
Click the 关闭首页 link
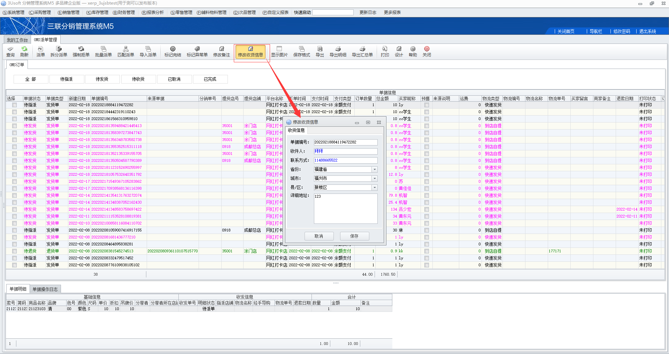[x=566, y=31]
